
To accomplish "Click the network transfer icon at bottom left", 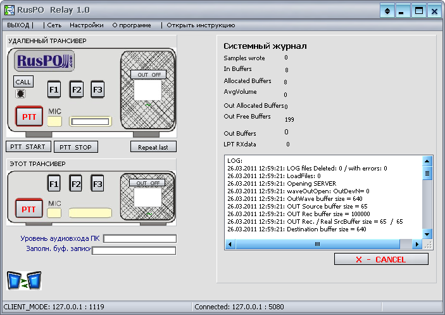I will (24, 280).
